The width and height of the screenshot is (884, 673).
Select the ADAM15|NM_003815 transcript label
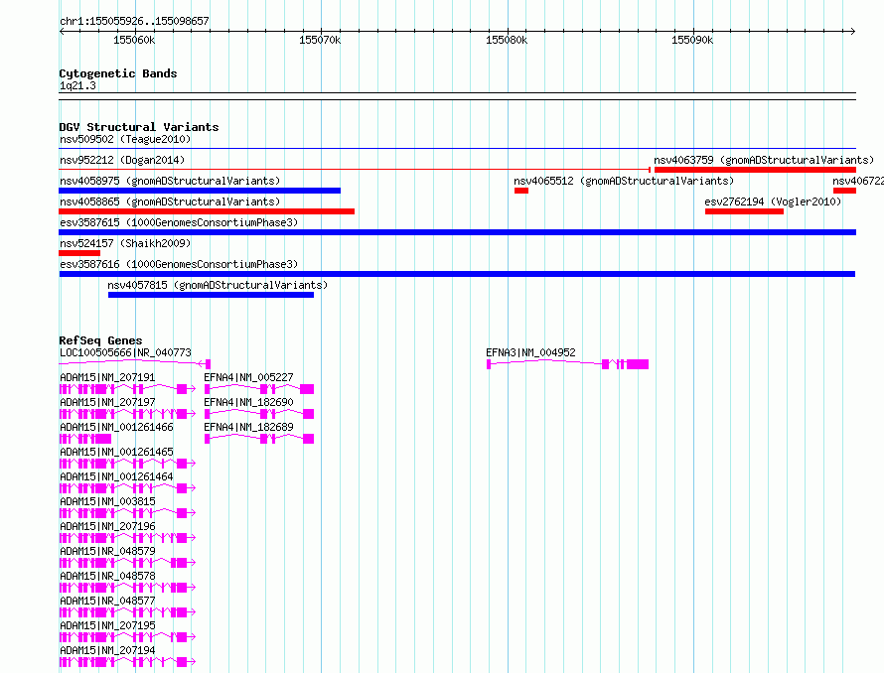point(107,501)
